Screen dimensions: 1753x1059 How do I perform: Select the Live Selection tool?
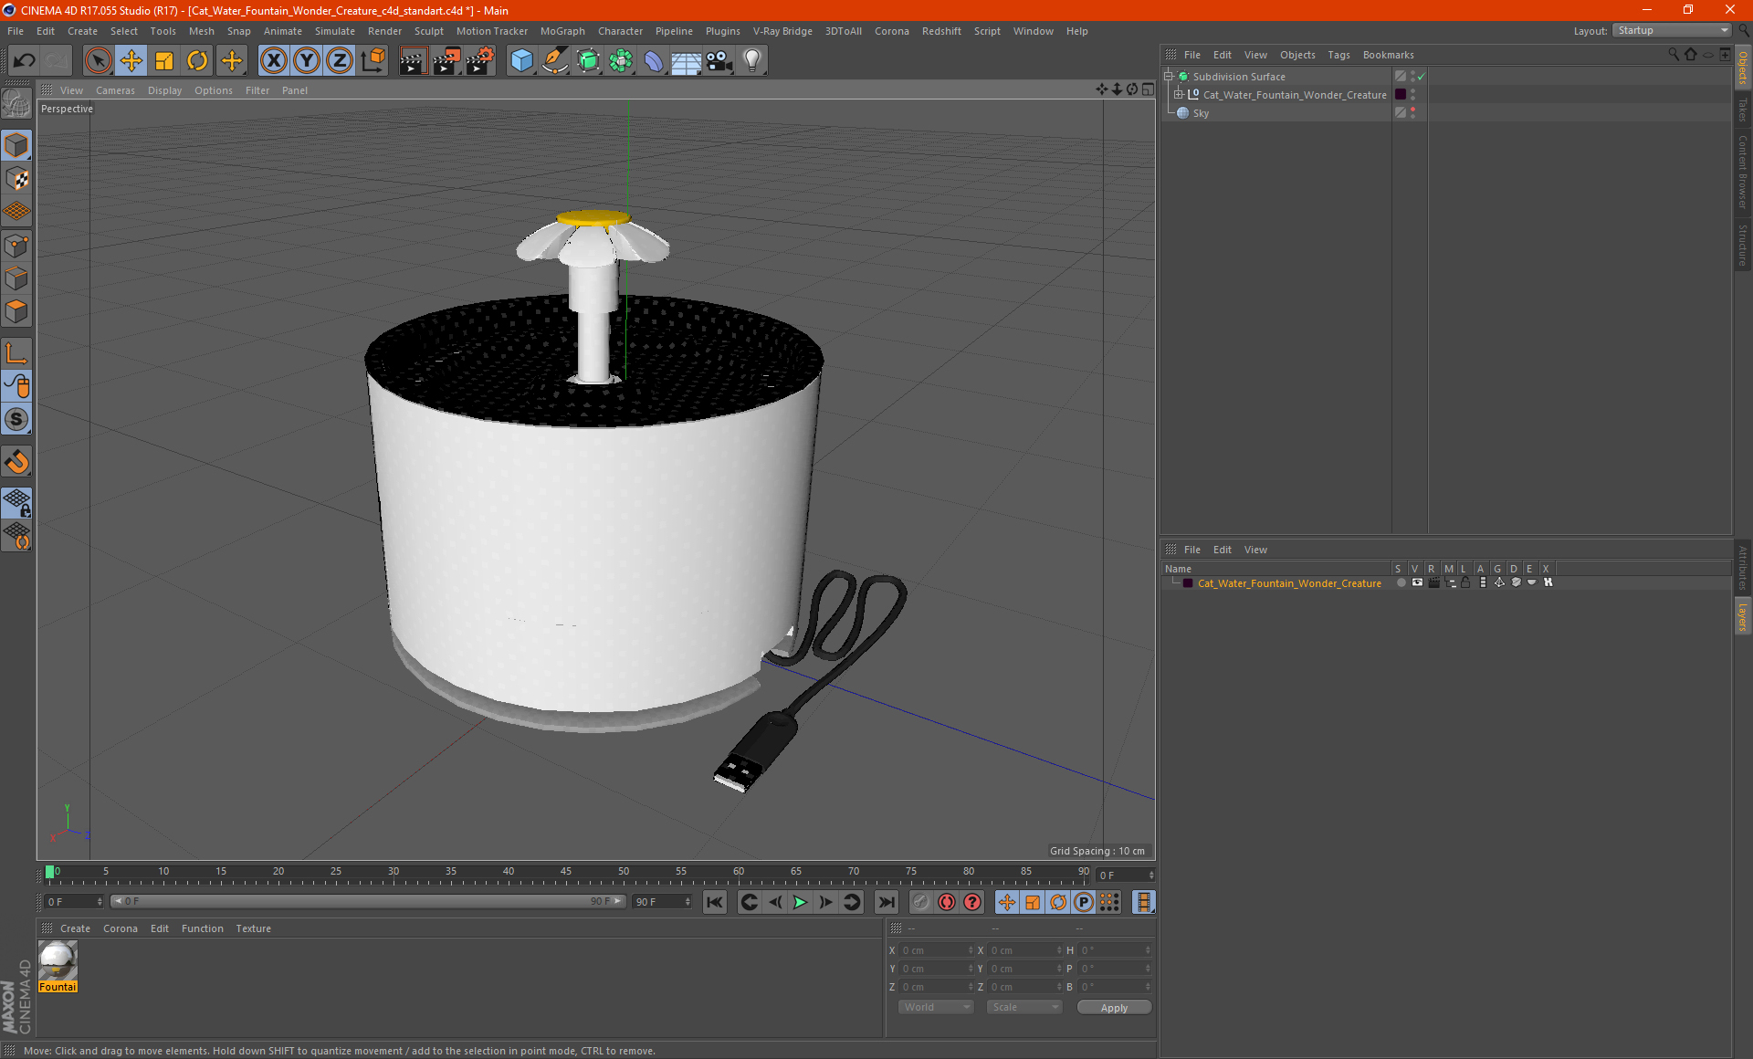(x=98, y=60)
